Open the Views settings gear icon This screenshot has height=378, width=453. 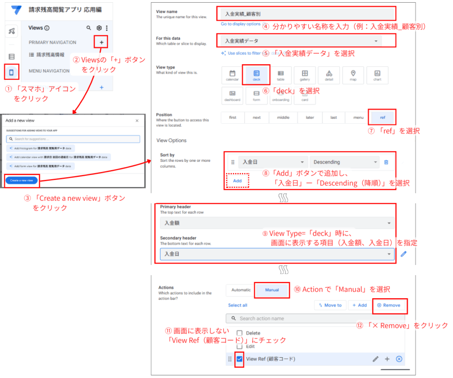click(99, 28)
